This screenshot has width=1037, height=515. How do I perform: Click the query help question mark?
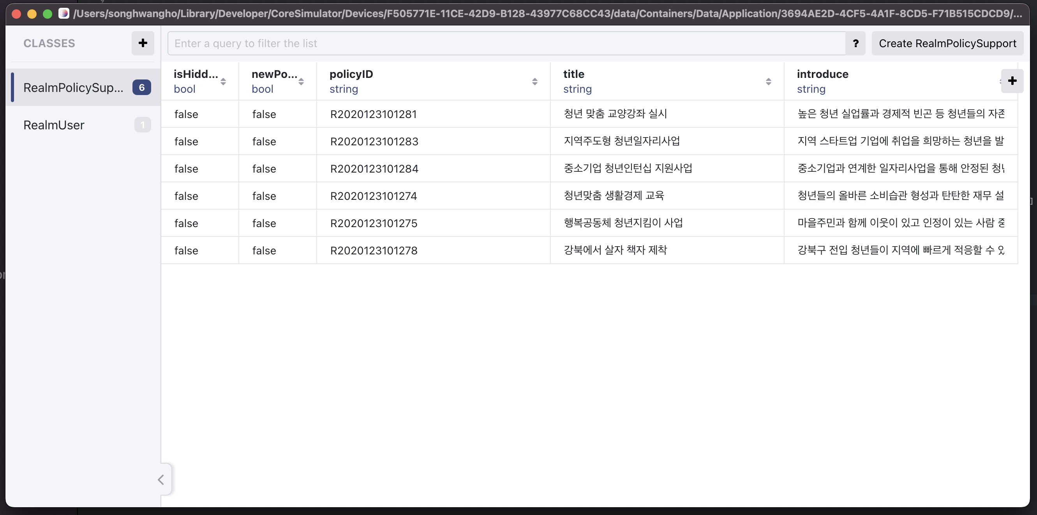pos(855,43)
